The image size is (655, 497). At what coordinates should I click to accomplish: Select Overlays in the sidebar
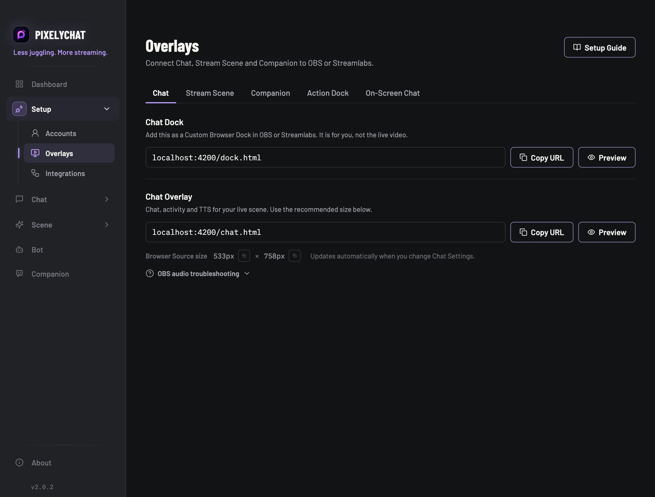(x=69, y=153)
